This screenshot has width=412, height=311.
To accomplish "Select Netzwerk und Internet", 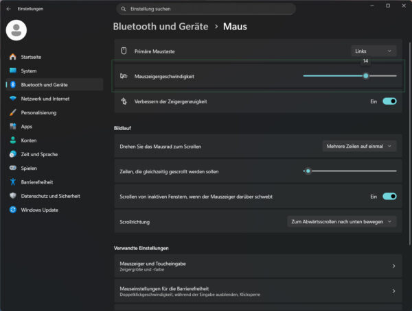I will click(54, 99).
